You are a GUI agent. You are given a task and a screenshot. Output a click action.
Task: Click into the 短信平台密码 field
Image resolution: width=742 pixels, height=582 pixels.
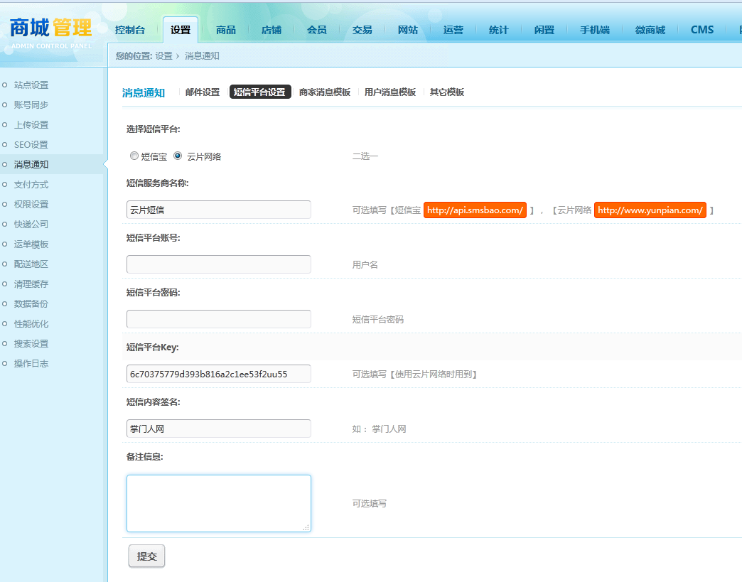pyautogui.click(x=219, y=319)
